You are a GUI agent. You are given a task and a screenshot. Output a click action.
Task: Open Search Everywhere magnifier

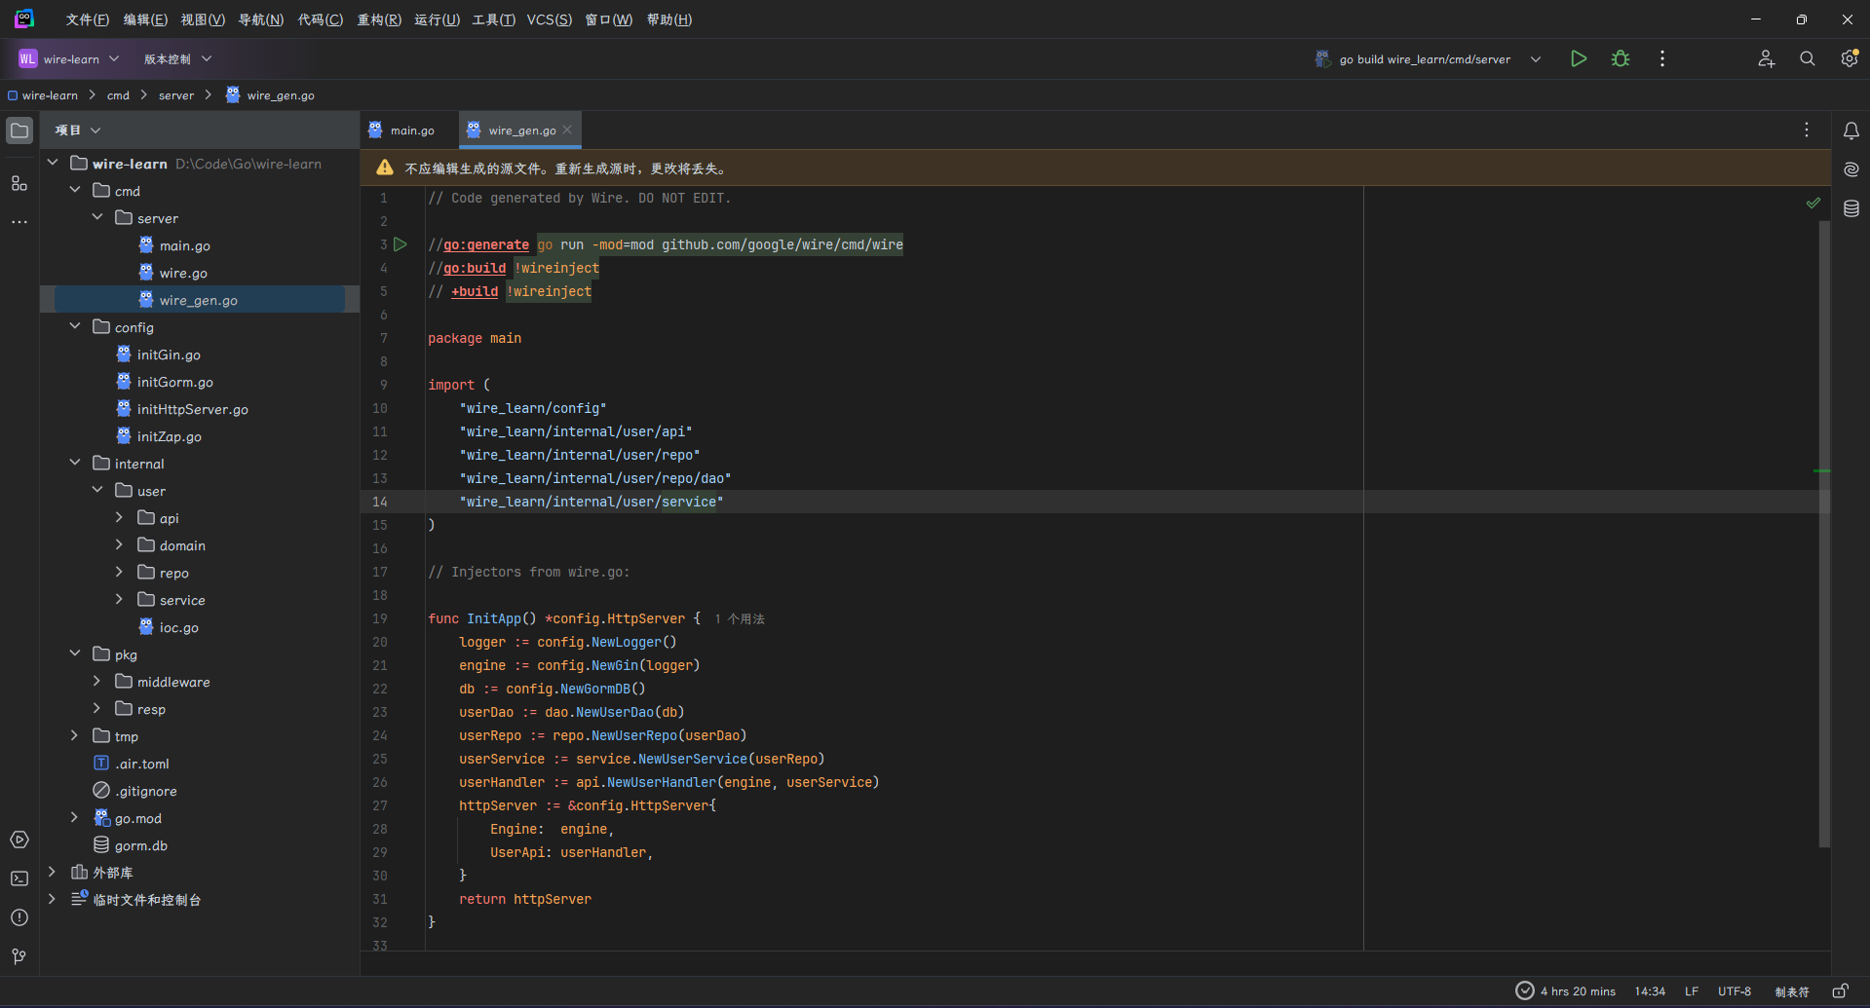point(1808,58)
